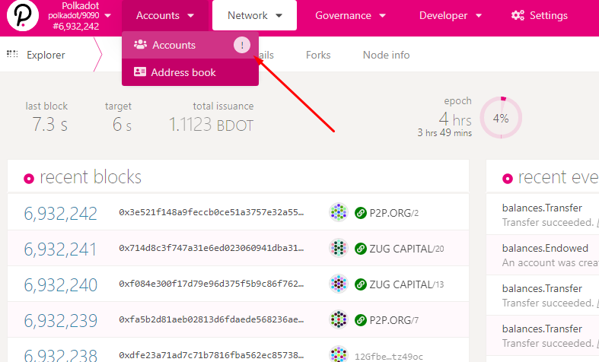
Task: Switch to the Node info tab
Action: 386,55
